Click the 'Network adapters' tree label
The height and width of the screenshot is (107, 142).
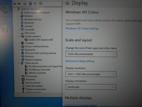click(34, 60)
